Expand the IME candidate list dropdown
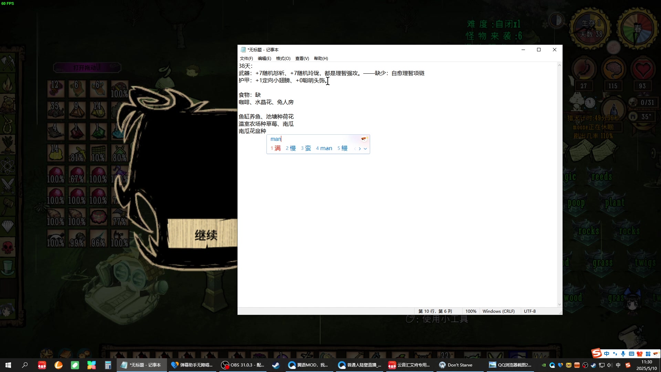The image size is (661, 372). [365, 149]
